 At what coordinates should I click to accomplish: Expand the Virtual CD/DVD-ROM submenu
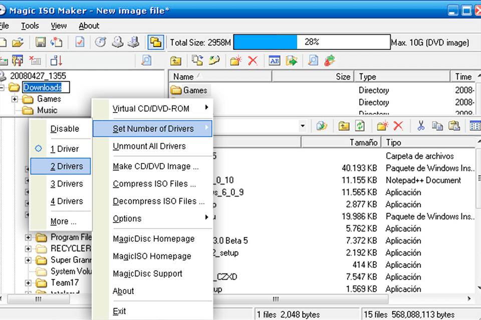[x=152, y=108]
